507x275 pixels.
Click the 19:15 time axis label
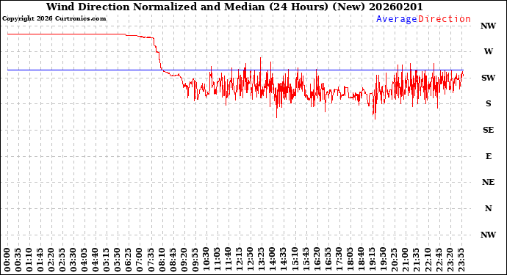(x=372, y=260)
